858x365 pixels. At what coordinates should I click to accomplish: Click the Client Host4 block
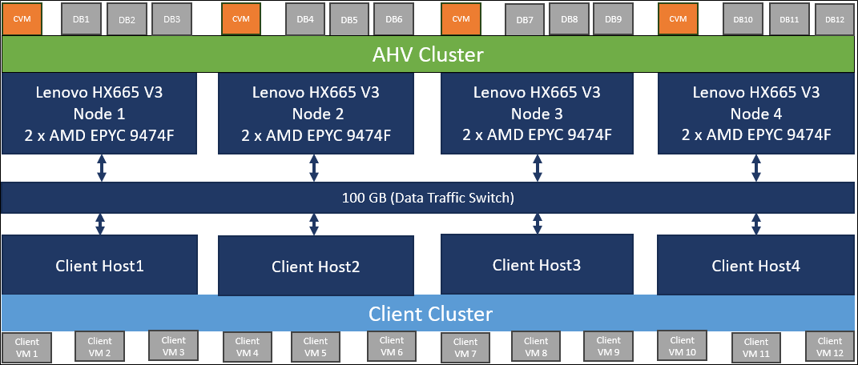coord(755,265)
